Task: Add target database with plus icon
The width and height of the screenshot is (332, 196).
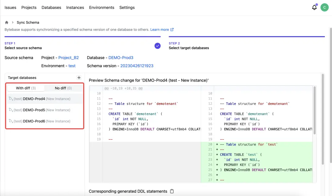Action: (x=79, y=78)
